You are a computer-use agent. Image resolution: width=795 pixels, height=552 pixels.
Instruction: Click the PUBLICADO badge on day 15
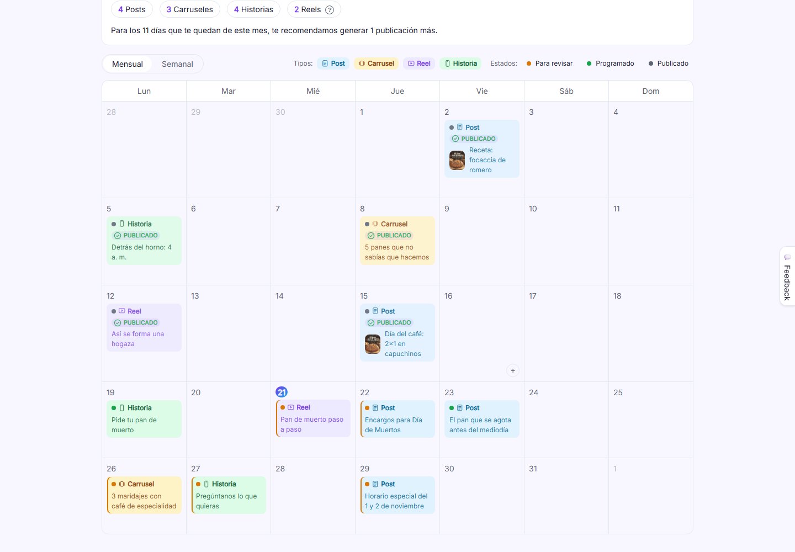(390, 322)
